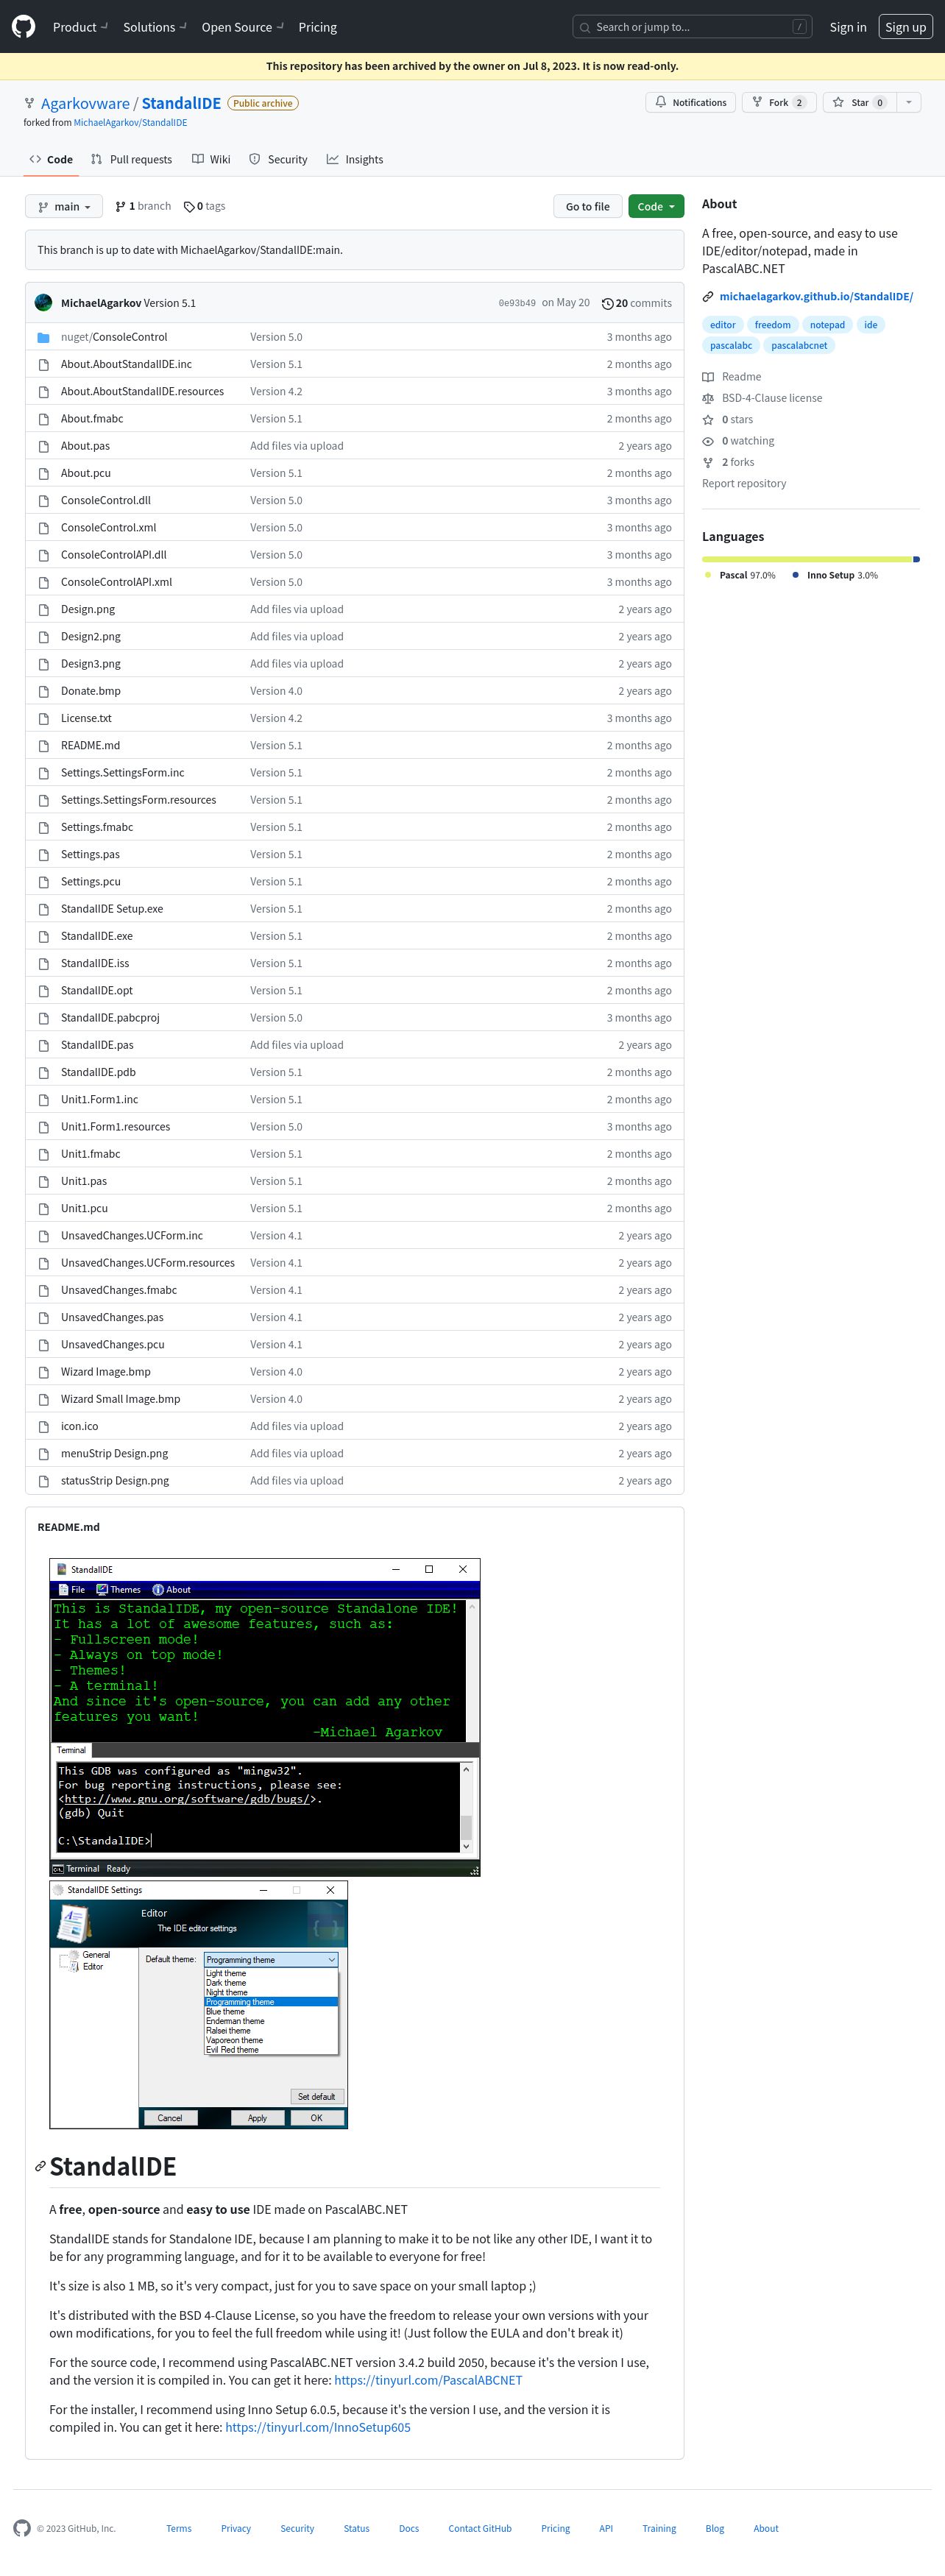Switch to the Code tab
The image size is (945, 2576).
[51, 159]
